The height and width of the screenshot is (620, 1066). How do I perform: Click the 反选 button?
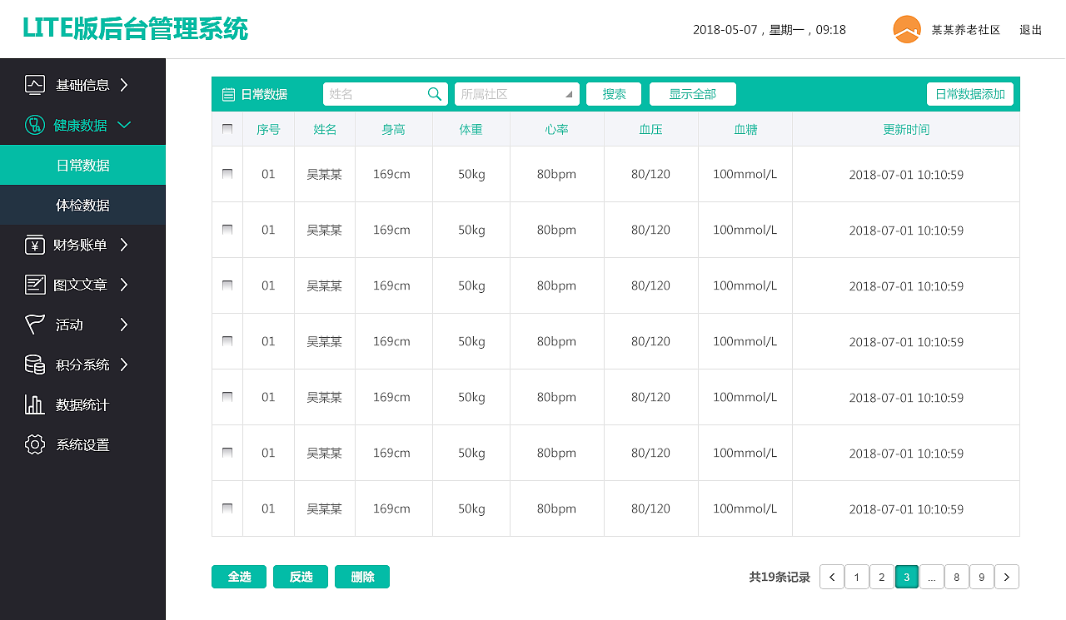click(301, 577)
